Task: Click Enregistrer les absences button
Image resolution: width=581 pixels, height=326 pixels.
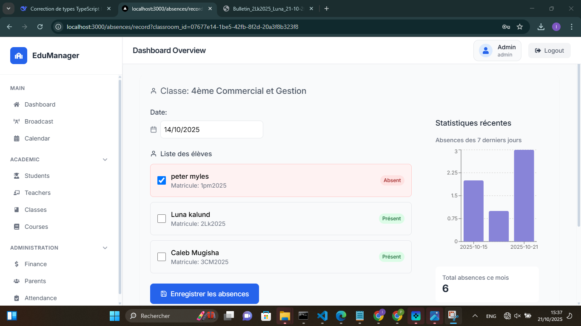Action: pyautogui.click(x=205, y=294)
